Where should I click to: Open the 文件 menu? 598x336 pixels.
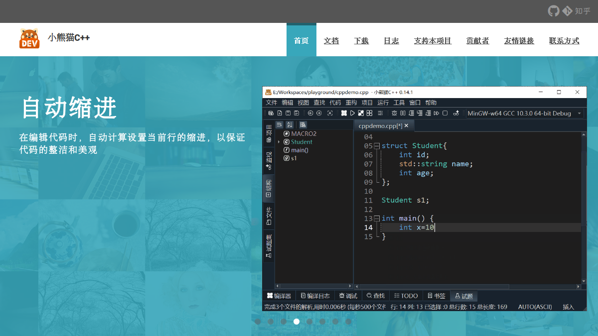click(x=272, y=103)
